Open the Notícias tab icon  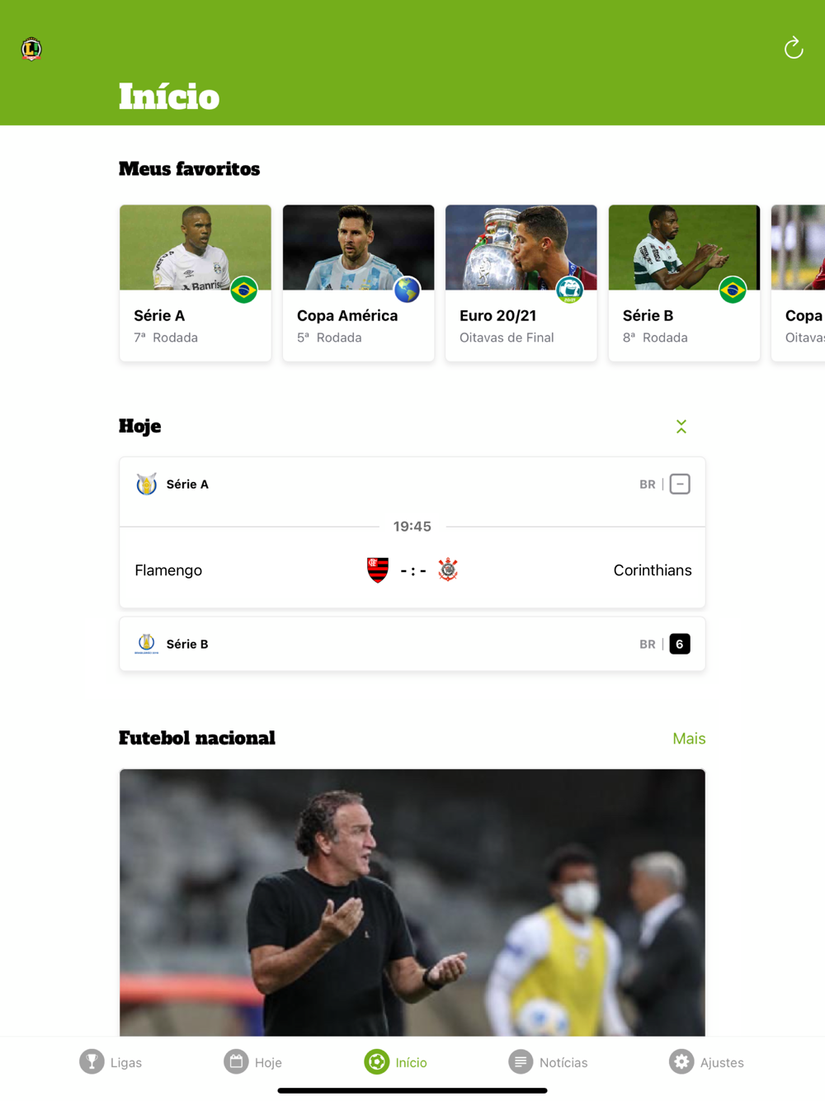[x=521, y=1061]
